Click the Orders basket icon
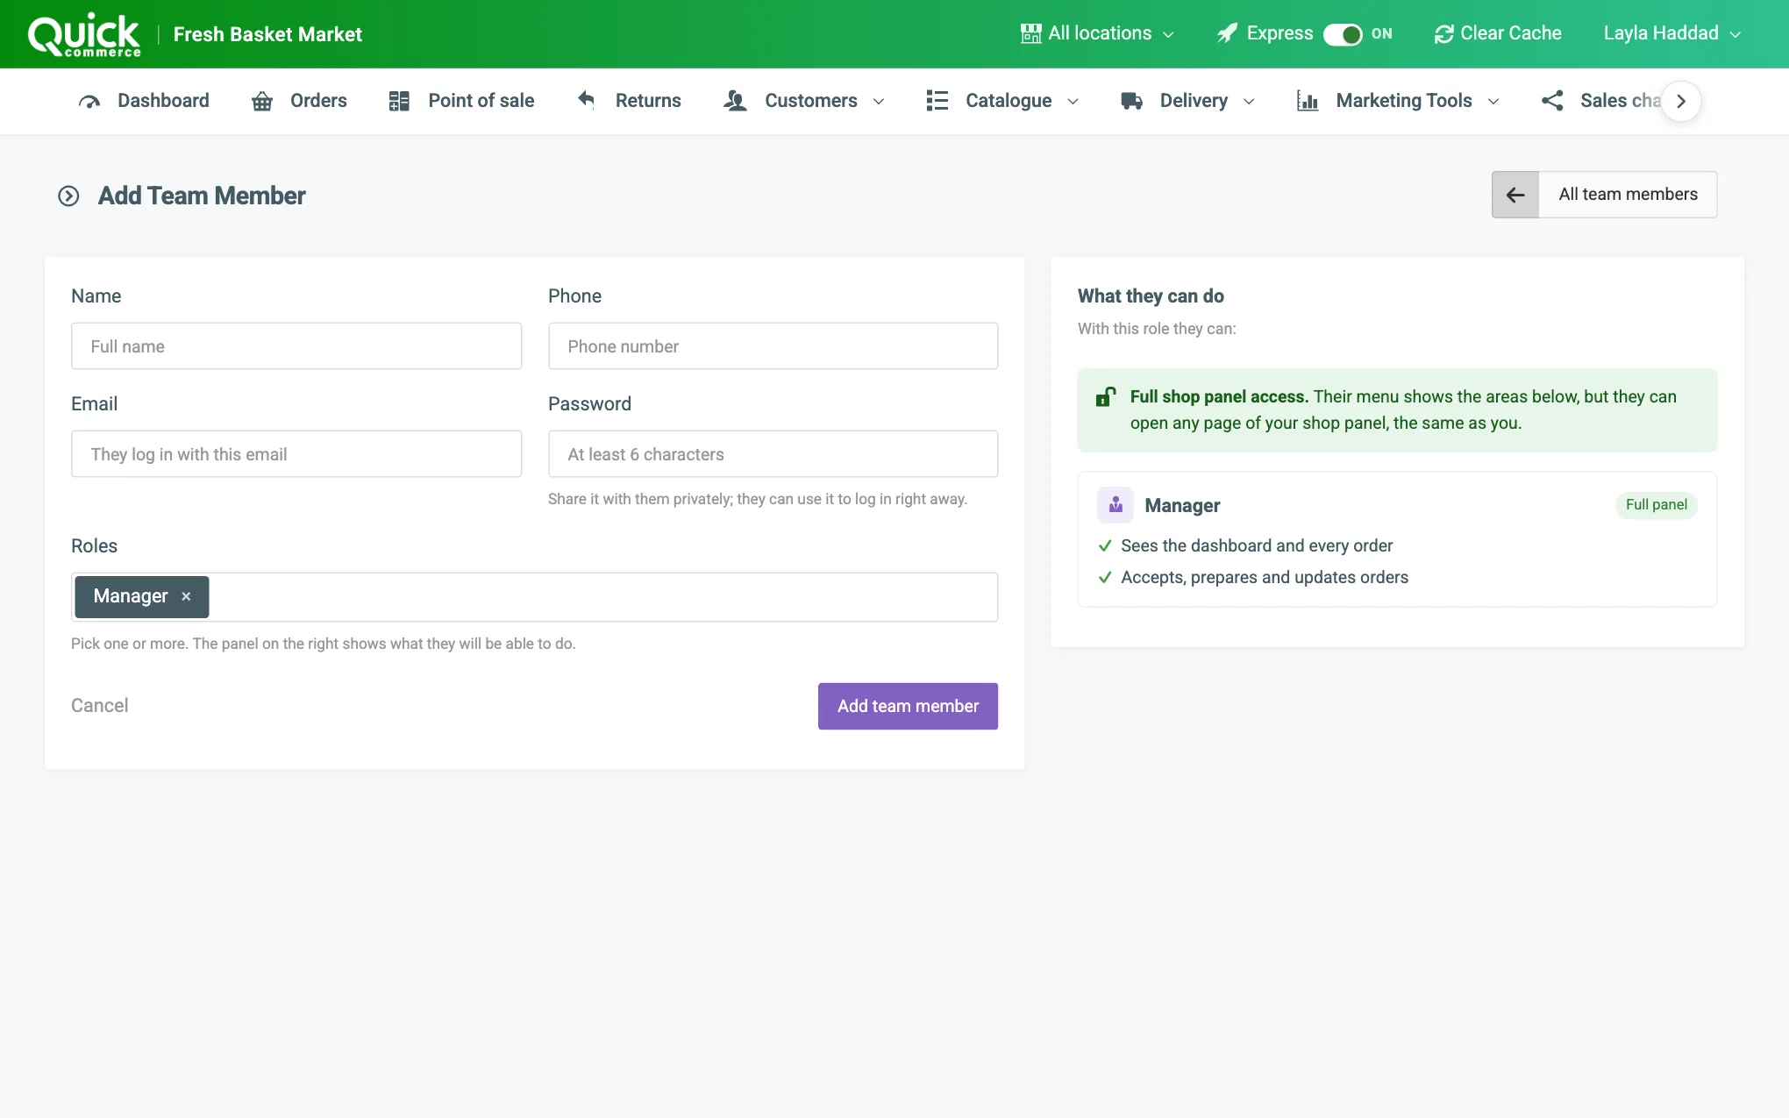Image resolution: width=1789 pixels, height=1118 pixels. 262,102
